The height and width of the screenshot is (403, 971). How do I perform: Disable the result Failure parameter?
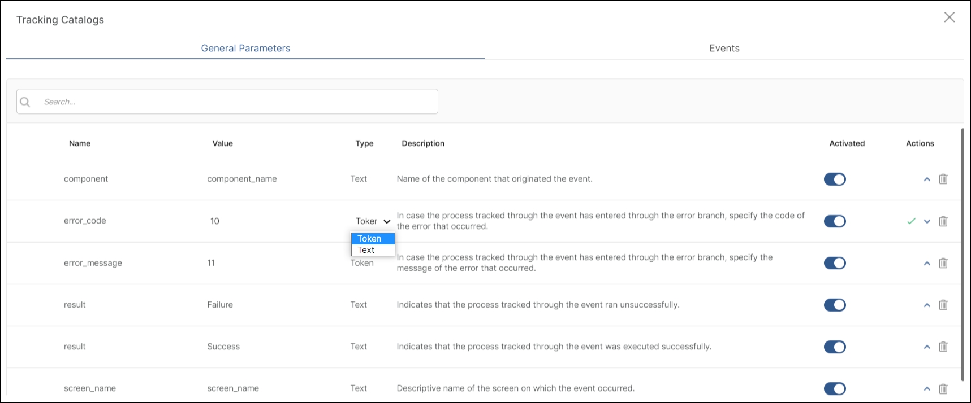coord(835,305)
